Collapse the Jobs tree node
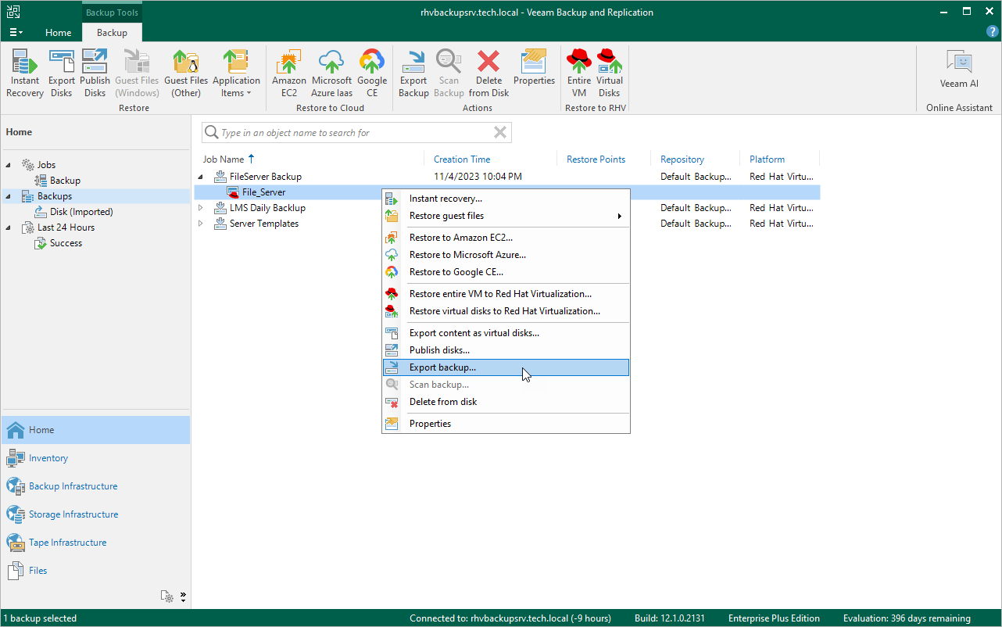This screenshot has width=1002, height=627. click(x=9, y=165)
